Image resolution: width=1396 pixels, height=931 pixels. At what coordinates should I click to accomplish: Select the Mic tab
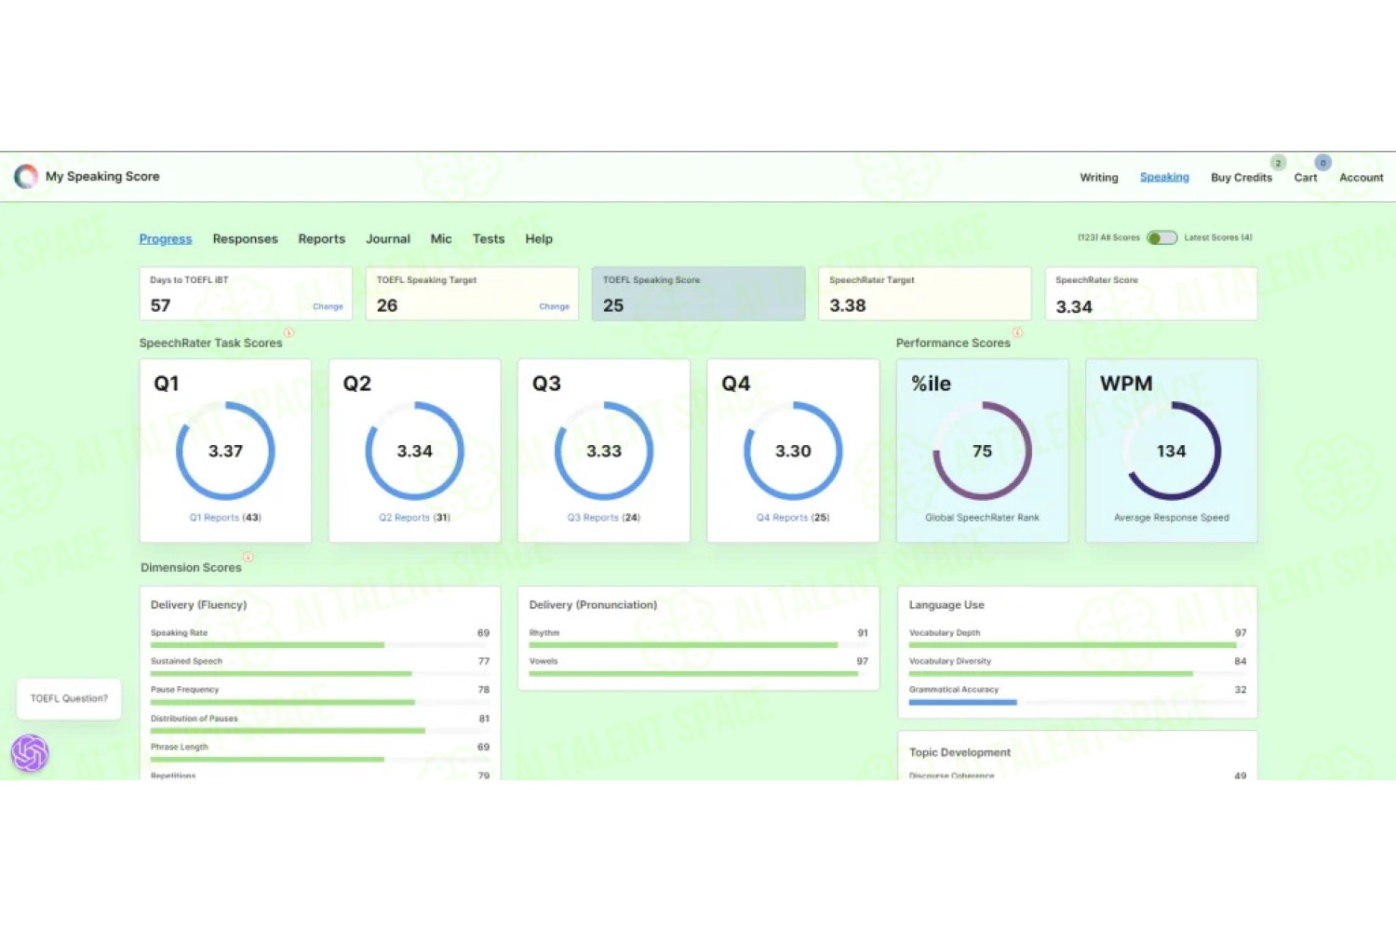click(x=441, y=239)
